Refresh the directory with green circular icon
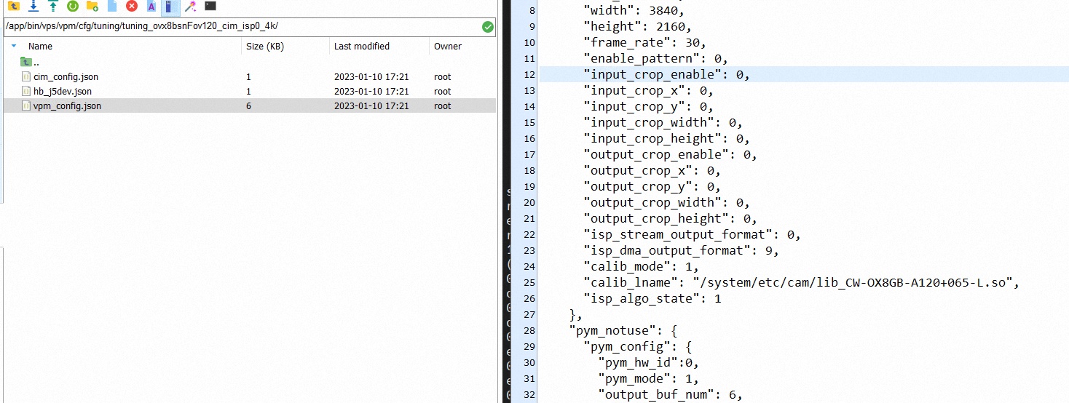This screenshot has height=403, width=1069. point(72,7)
